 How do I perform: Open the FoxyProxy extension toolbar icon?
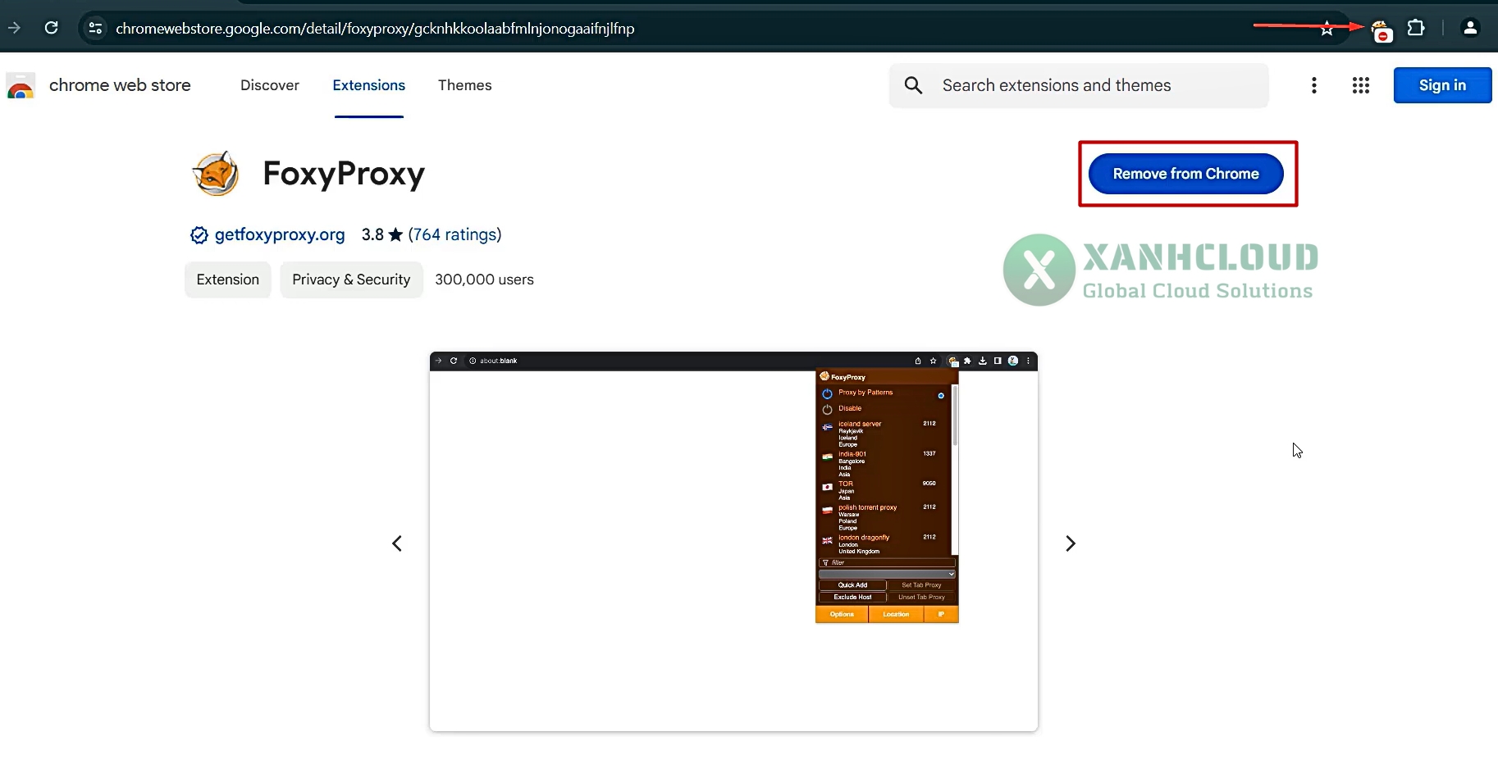click(1382, 31)
